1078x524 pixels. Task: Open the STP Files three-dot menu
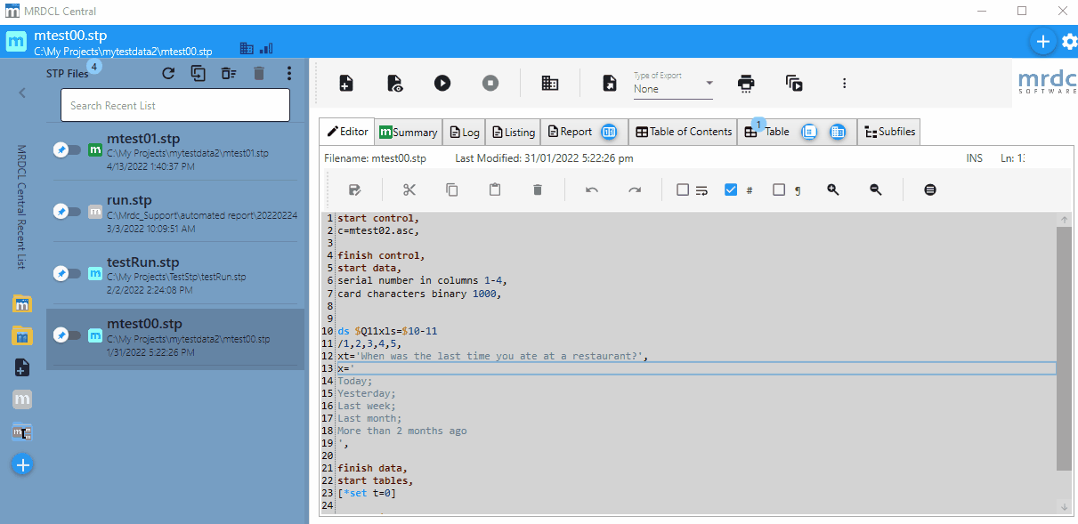coord(288,74)
